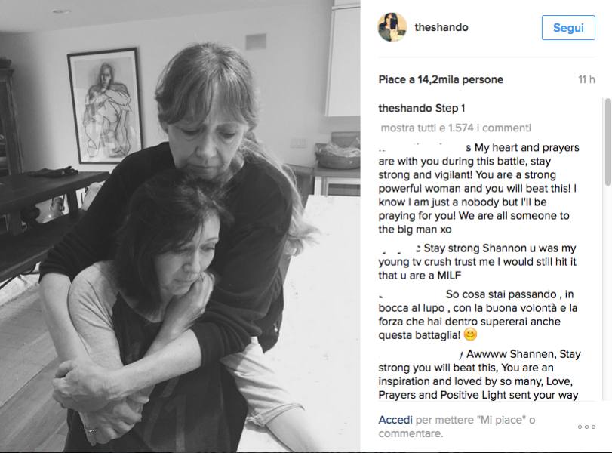Screen dimensions: 612x453
Task: Click the black-and-white hugging photo
Action: (180, 226)
